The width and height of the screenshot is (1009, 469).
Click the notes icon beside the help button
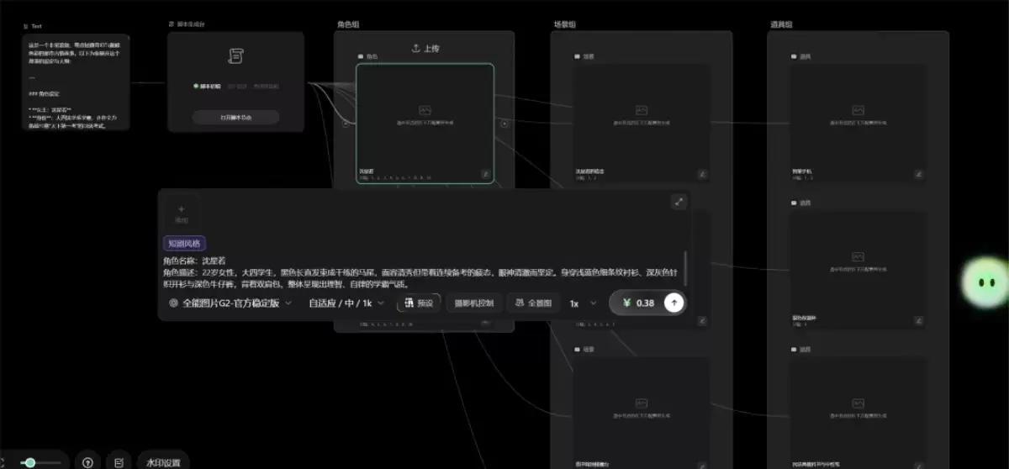click(x=119, y=462)
